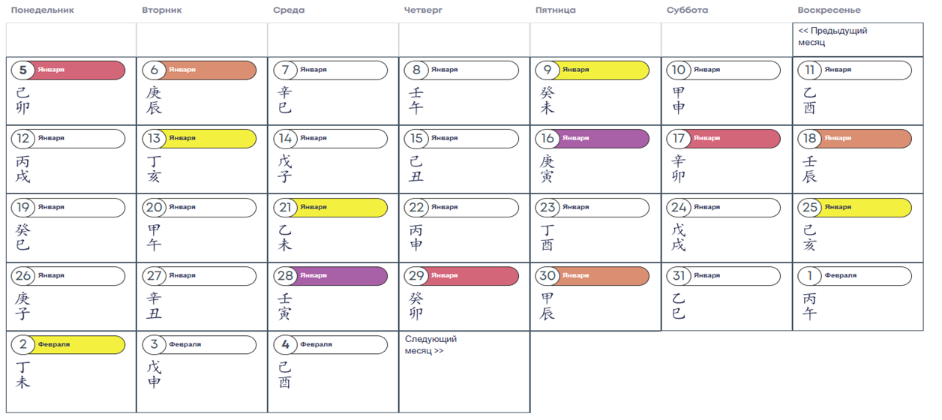Image resolution: width=942 pixels, height=420 pixels.
Task: Click the Воскресенье column header
Action: coord(829,10)
